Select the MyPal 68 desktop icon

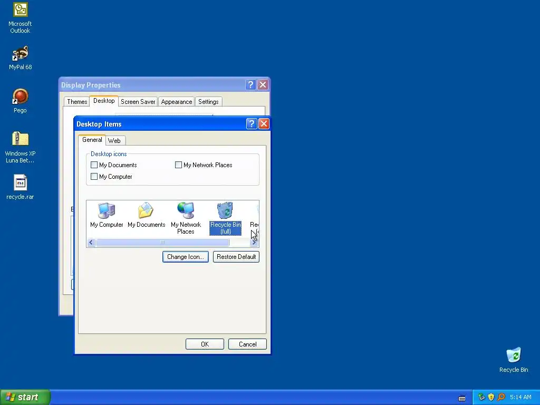[x=20, y=58]
